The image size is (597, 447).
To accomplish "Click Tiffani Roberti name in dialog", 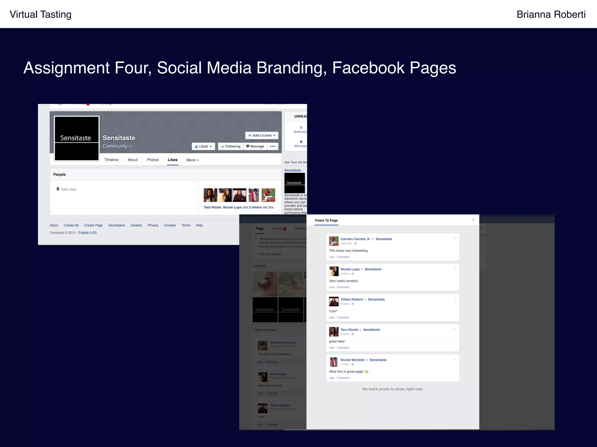I will (x=352, y=299).
